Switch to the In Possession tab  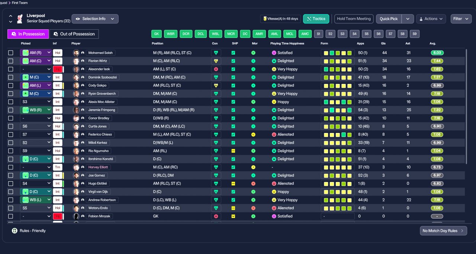28,34
